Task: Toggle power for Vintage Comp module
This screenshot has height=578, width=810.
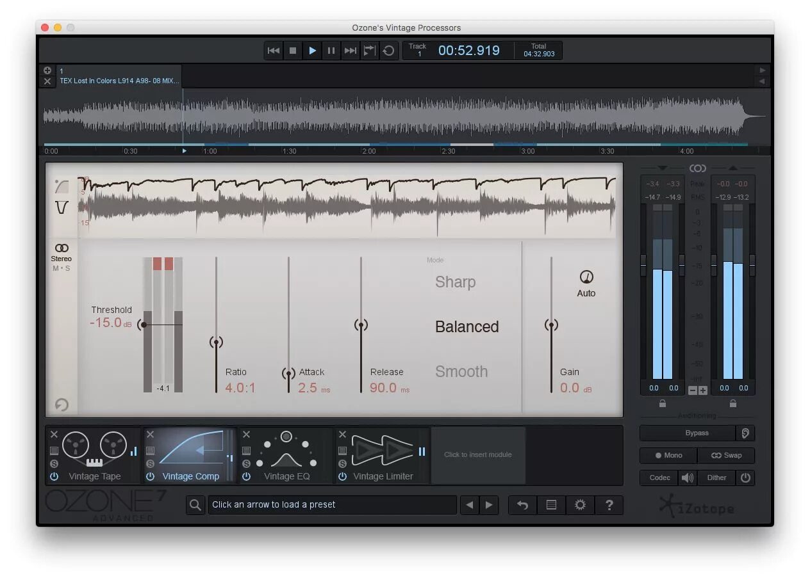Action: 150,476
